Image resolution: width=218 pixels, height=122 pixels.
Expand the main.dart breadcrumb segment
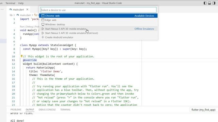[x=25, y=15]
